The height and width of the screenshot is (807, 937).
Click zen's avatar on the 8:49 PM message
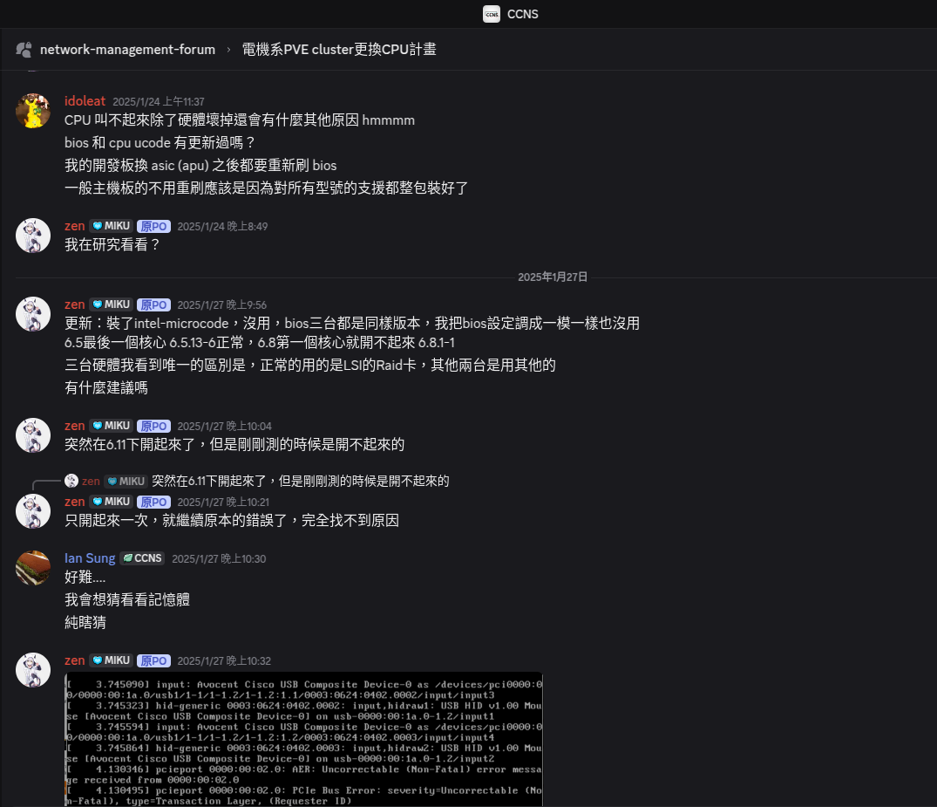tap(33, 236)
